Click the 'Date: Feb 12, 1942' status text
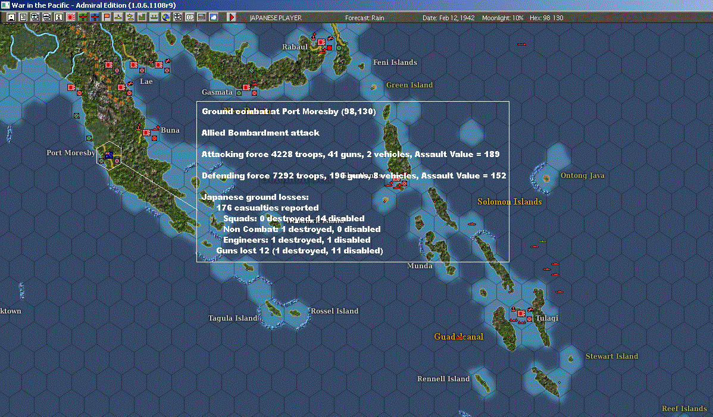The width and height of the screenshot is (713, 417). [448, 18]
